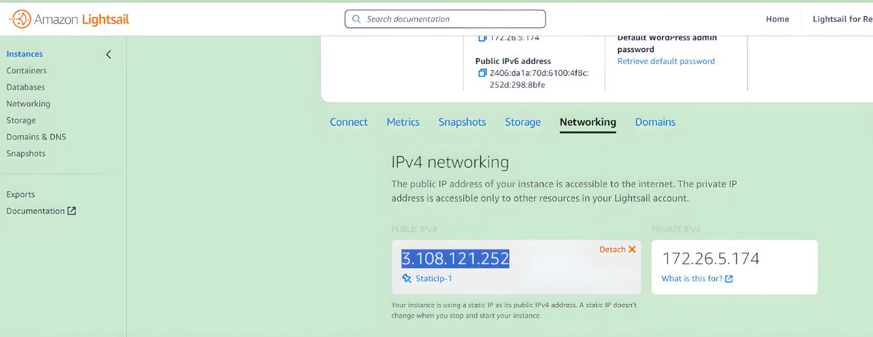Screen dimensions: 873x337
Task: Focus the Search documentation field
Action: (445, 19)
